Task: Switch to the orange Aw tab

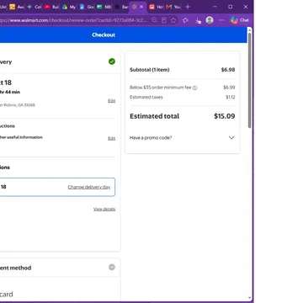Action: click(17, 7)
